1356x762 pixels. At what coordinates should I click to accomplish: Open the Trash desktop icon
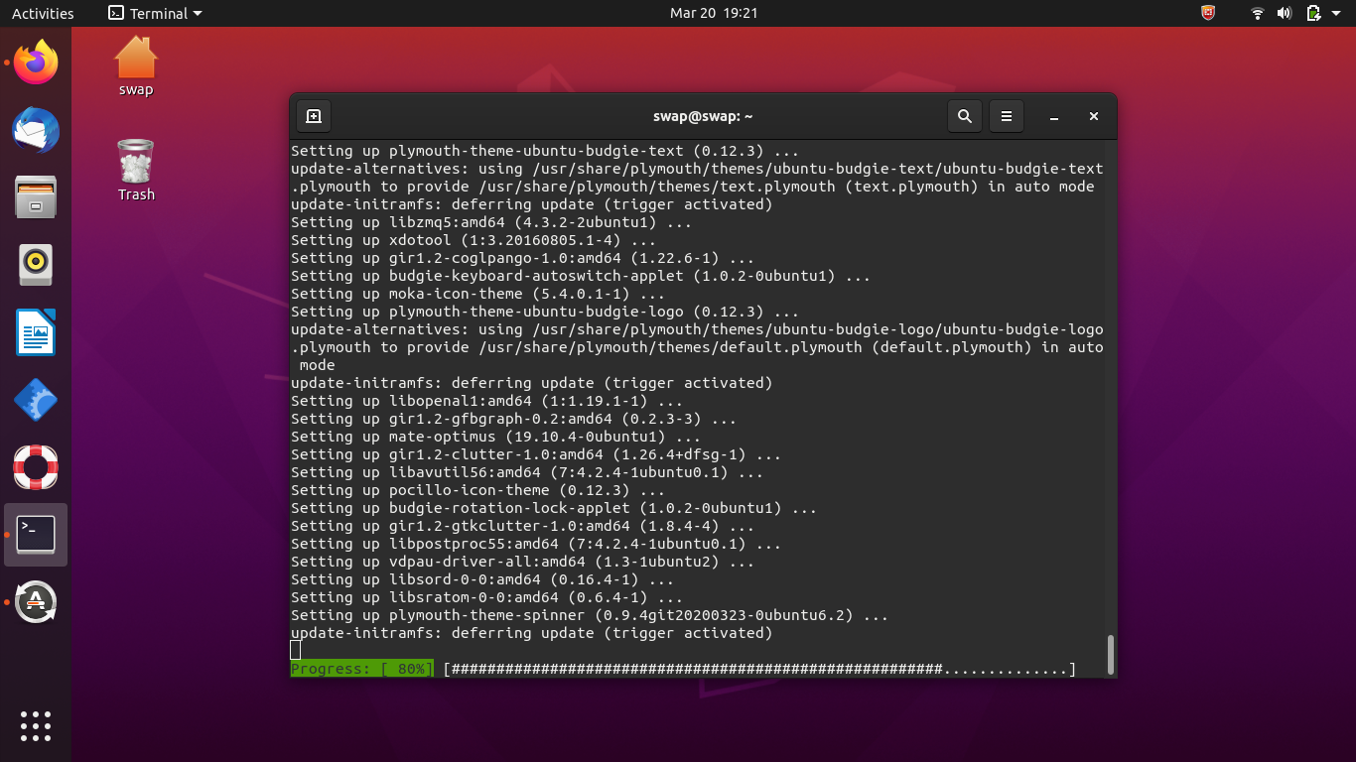[136, 171]
